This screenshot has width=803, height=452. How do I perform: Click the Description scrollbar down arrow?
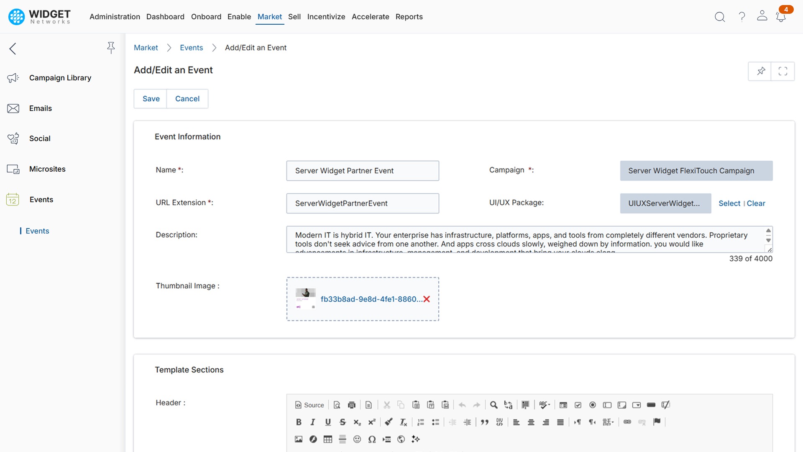click(768, 241)
